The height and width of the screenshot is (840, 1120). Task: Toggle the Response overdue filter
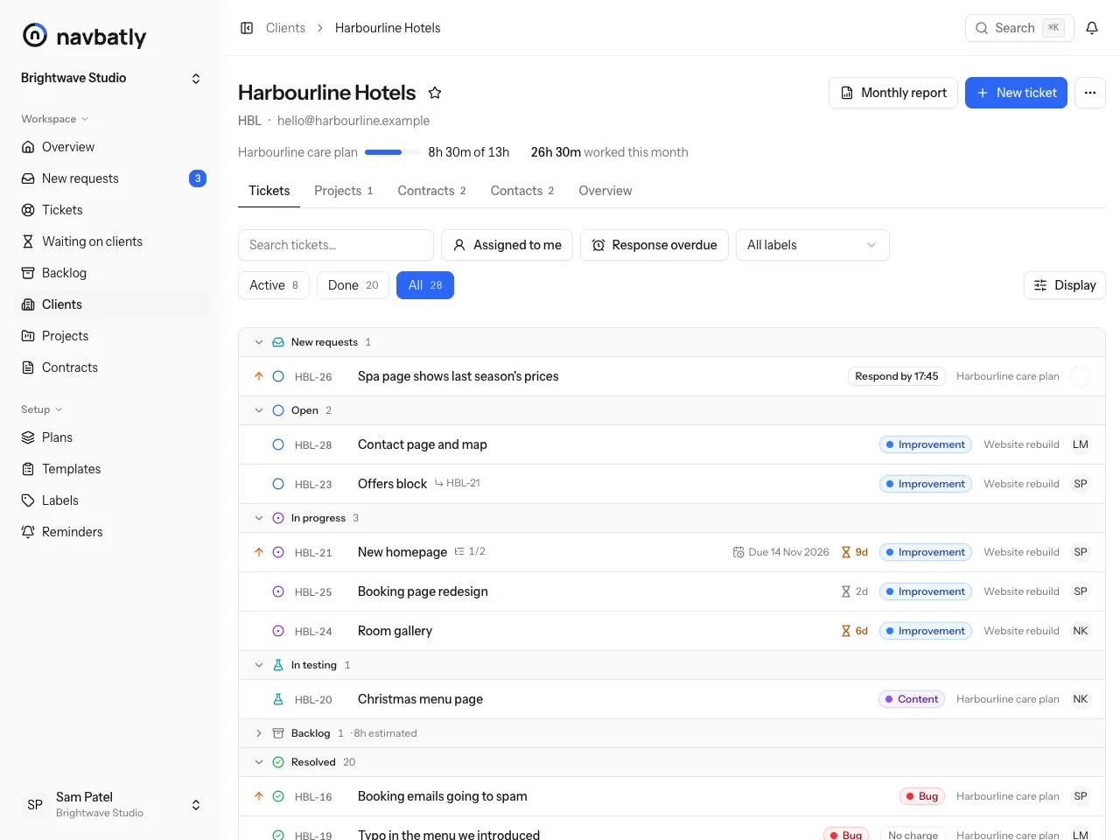[654, 245]
